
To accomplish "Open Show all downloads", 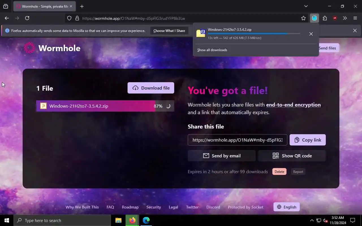I will click(212, 50).
